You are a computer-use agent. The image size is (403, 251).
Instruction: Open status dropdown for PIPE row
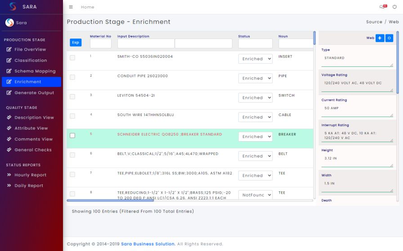tap(255, 78)
